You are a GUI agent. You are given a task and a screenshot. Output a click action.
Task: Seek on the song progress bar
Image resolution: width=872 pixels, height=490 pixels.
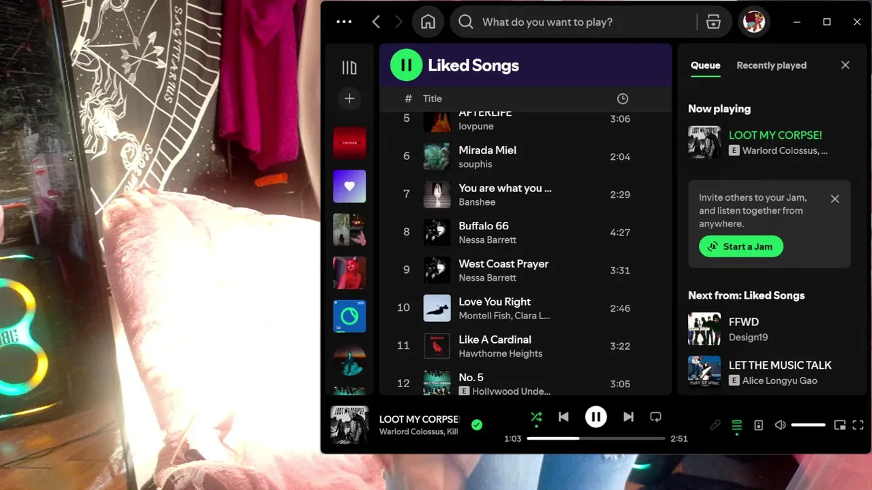(596, 438)
